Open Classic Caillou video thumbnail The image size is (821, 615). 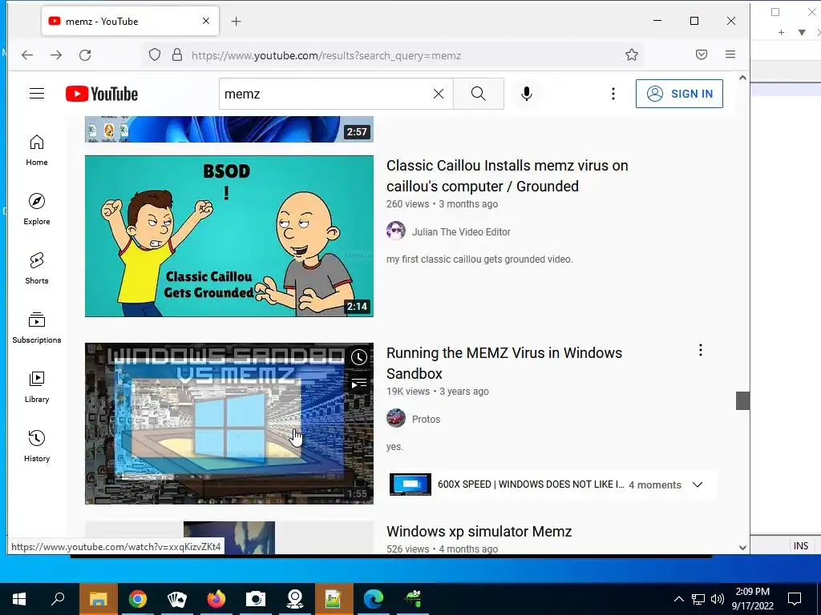click(x=229, y=236)
